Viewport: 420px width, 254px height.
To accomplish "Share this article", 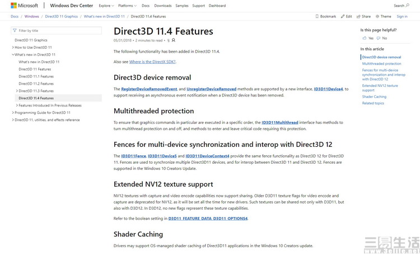I will (x=364, y=17).
